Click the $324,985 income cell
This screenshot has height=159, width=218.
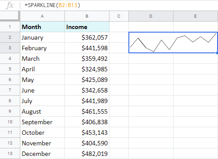tap(87, 69)
